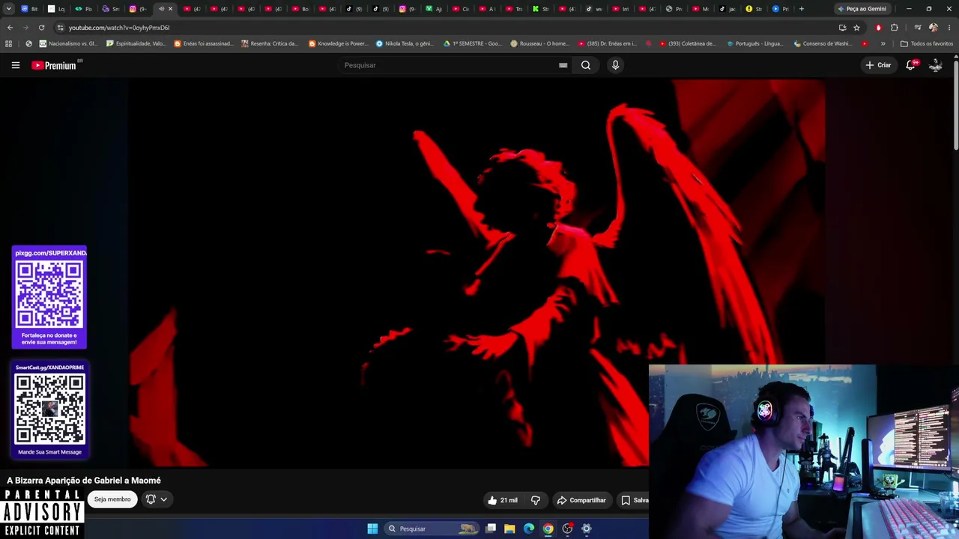Open Google Chrome from the taskbar
Screen dimensions: 959x539
coord(548,529)
